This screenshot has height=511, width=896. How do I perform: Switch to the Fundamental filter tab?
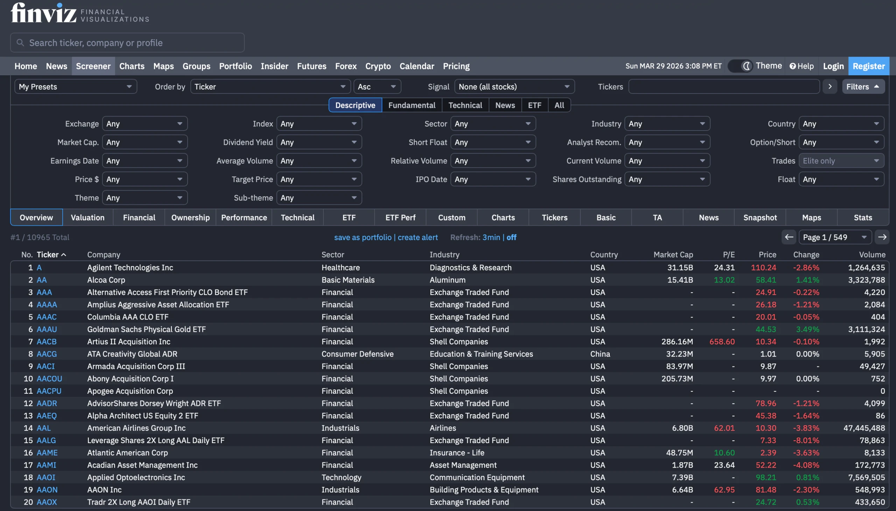click(x=412, y=105)
